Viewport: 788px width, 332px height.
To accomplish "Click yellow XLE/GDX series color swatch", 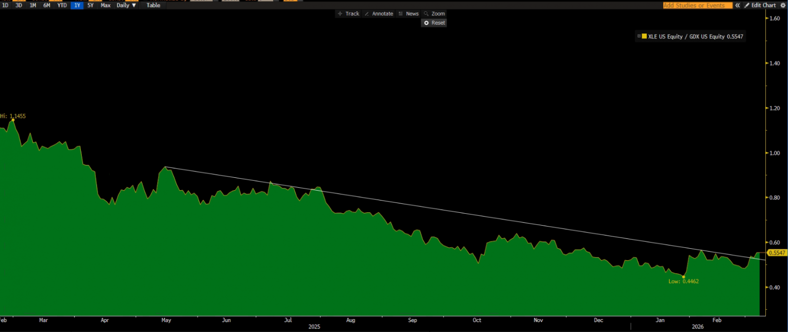I will tap(644, 36).
